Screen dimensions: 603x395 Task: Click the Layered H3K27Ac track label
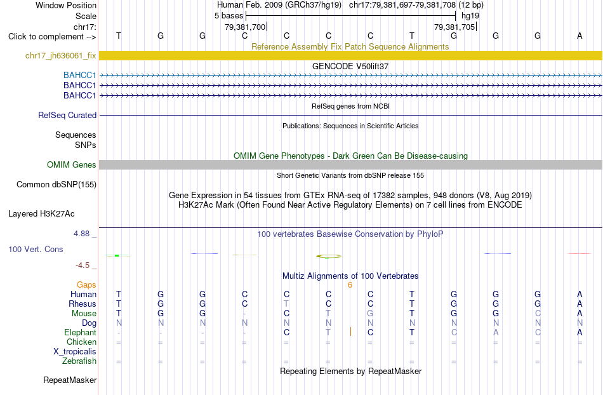(x=41, y=213)
